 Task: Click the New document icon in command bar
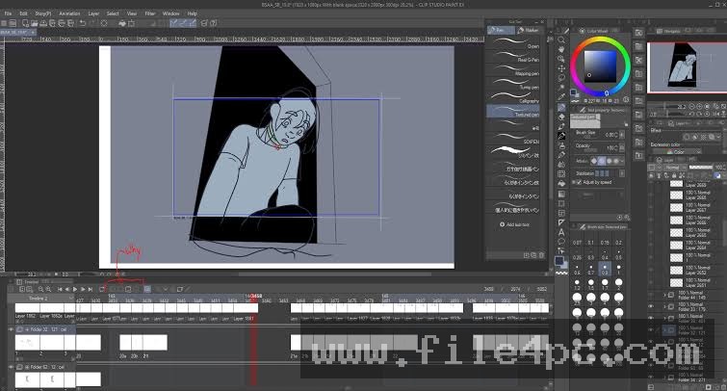25,23
